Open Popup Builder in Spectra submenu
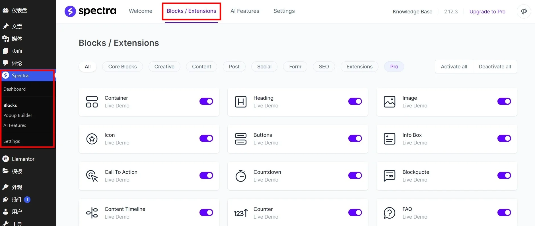 coord(18,115)
